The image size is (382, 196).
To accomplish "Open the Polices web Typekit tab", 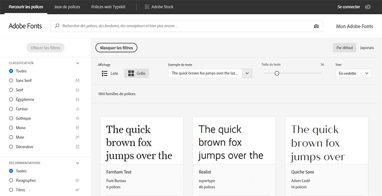I will (x=108, y=7).
